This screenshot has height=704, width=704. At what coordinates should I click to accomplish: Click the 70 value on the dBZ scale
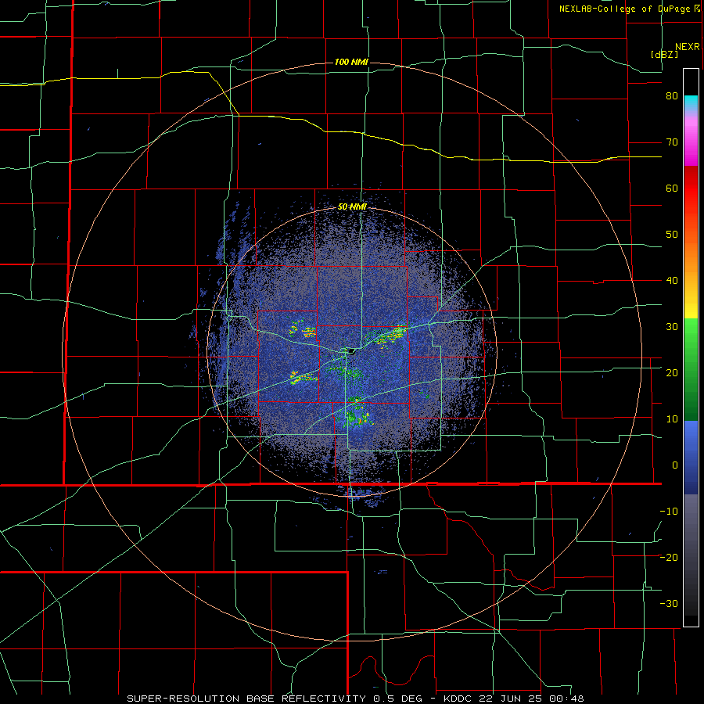click(672, 142)
